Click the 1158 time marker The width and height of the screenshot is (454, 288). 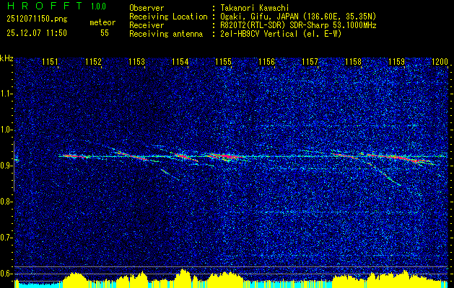coord(354,62)
